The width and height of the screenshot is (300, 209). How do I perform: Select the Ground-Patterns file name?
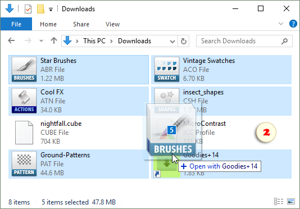click(65, 155)
